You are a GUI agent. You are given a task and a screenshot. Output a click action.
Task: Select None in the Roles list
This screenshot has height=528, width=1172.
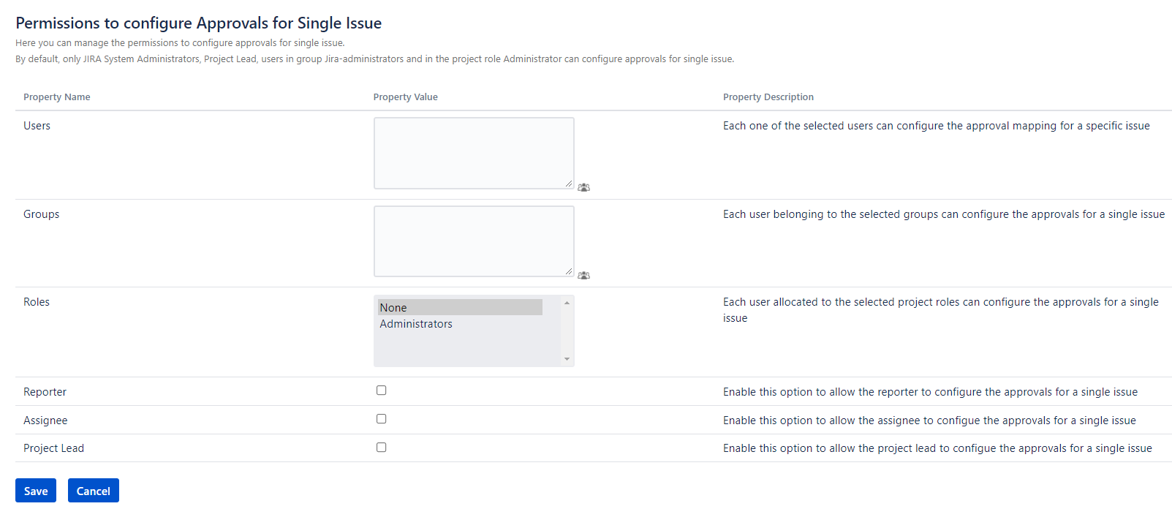(460, 308)
